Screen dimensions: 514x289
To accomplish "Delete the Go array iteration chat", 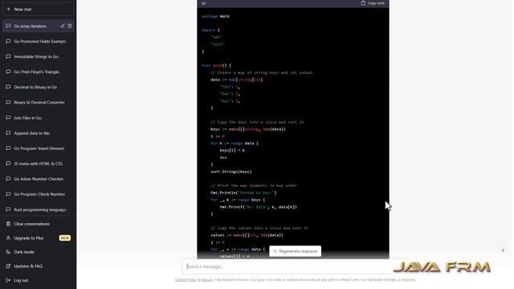I will click(x=70, y=26).
